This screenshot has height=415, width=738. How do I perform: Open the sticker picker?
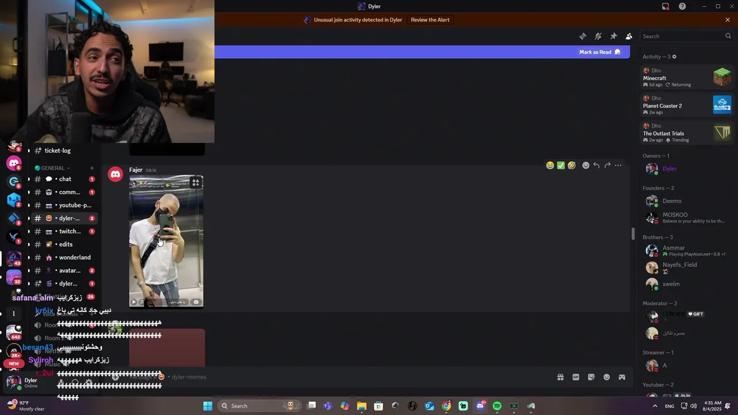pos(591,377)
